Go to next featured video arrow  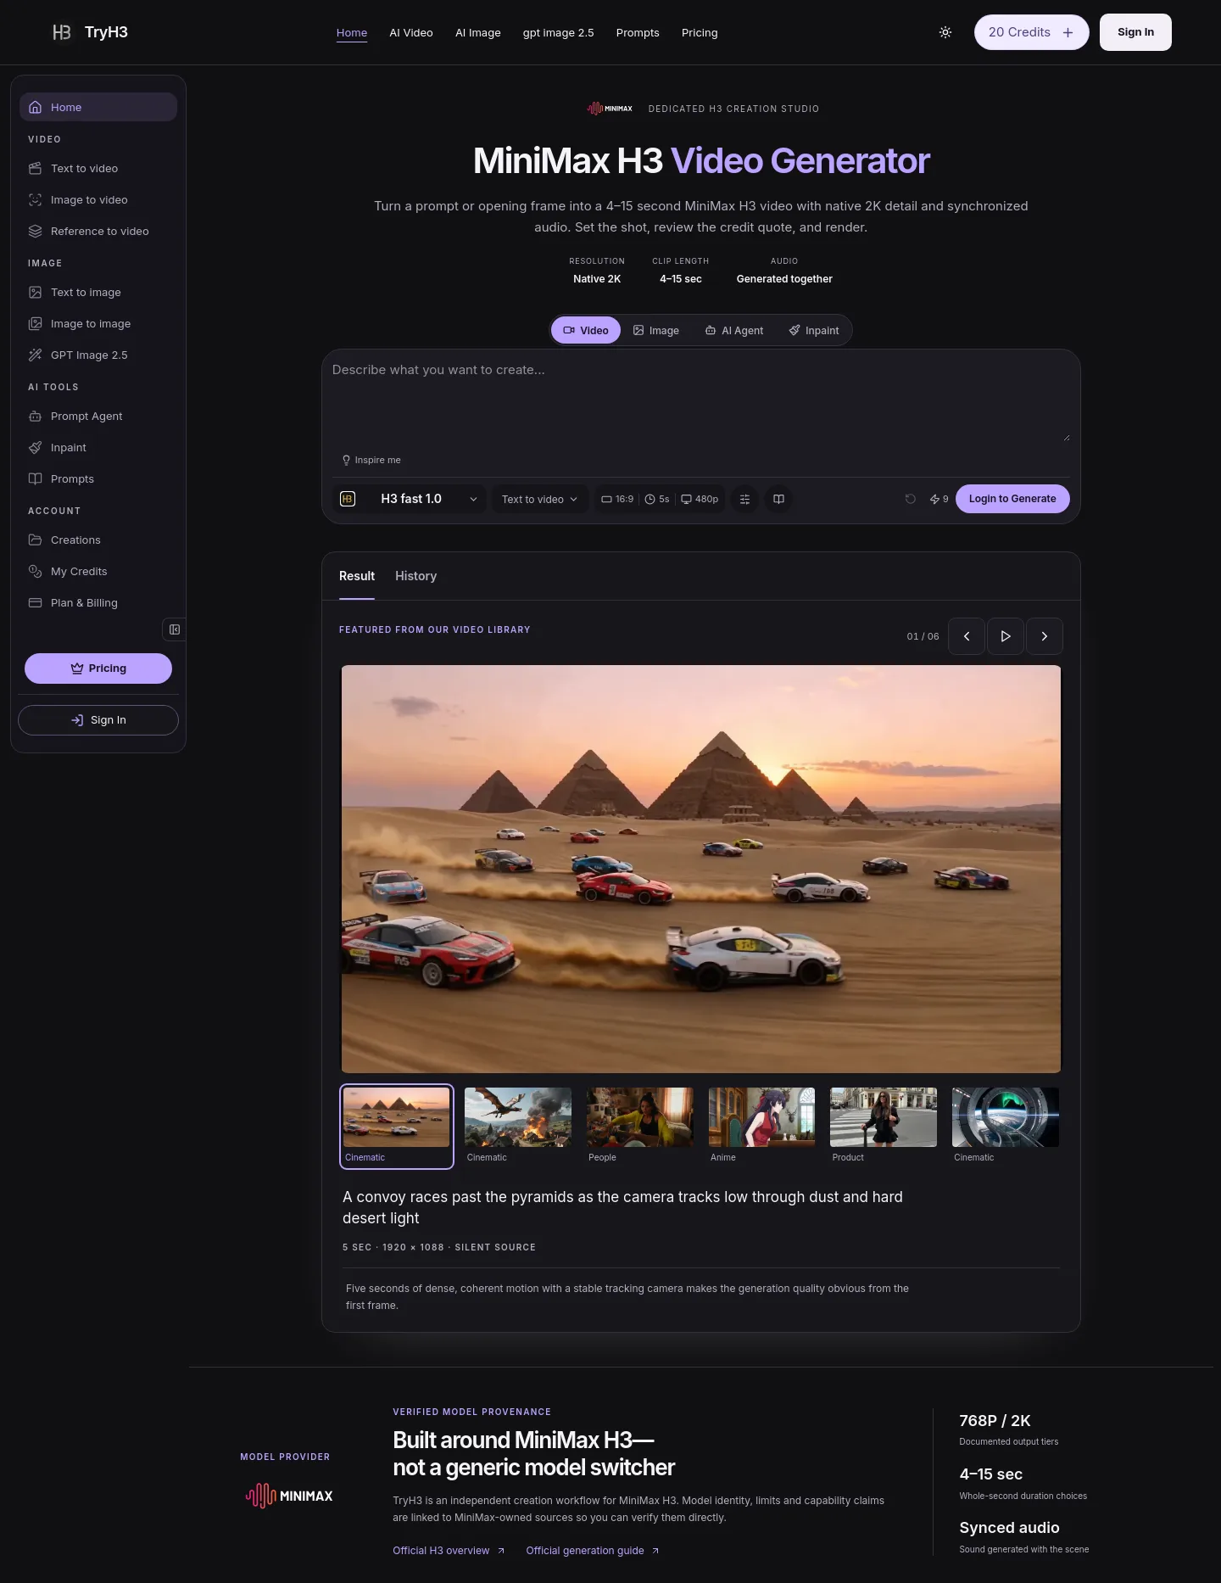(1045, 636)
